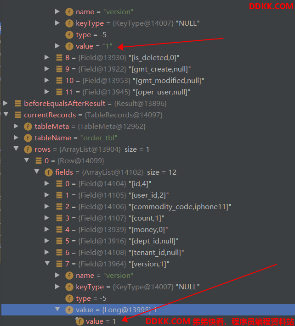Screen dimensions: 295x326
Task: Collapse field 7 [version,1]
Action: coord(47,263)
